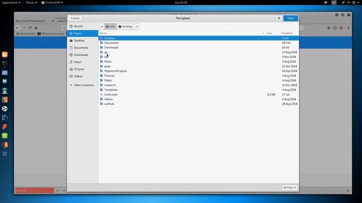The width and height of the screenshot is (362, 203).
Task: Open the Applications menu in top bar
Action: 11,2
